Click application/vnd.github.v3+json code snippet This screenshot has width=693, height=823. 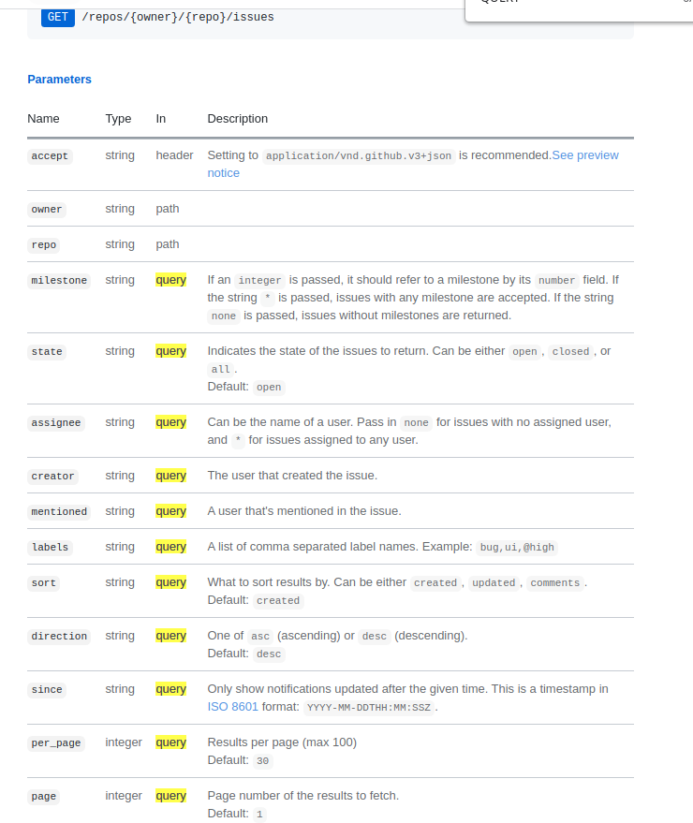point(359,155)
